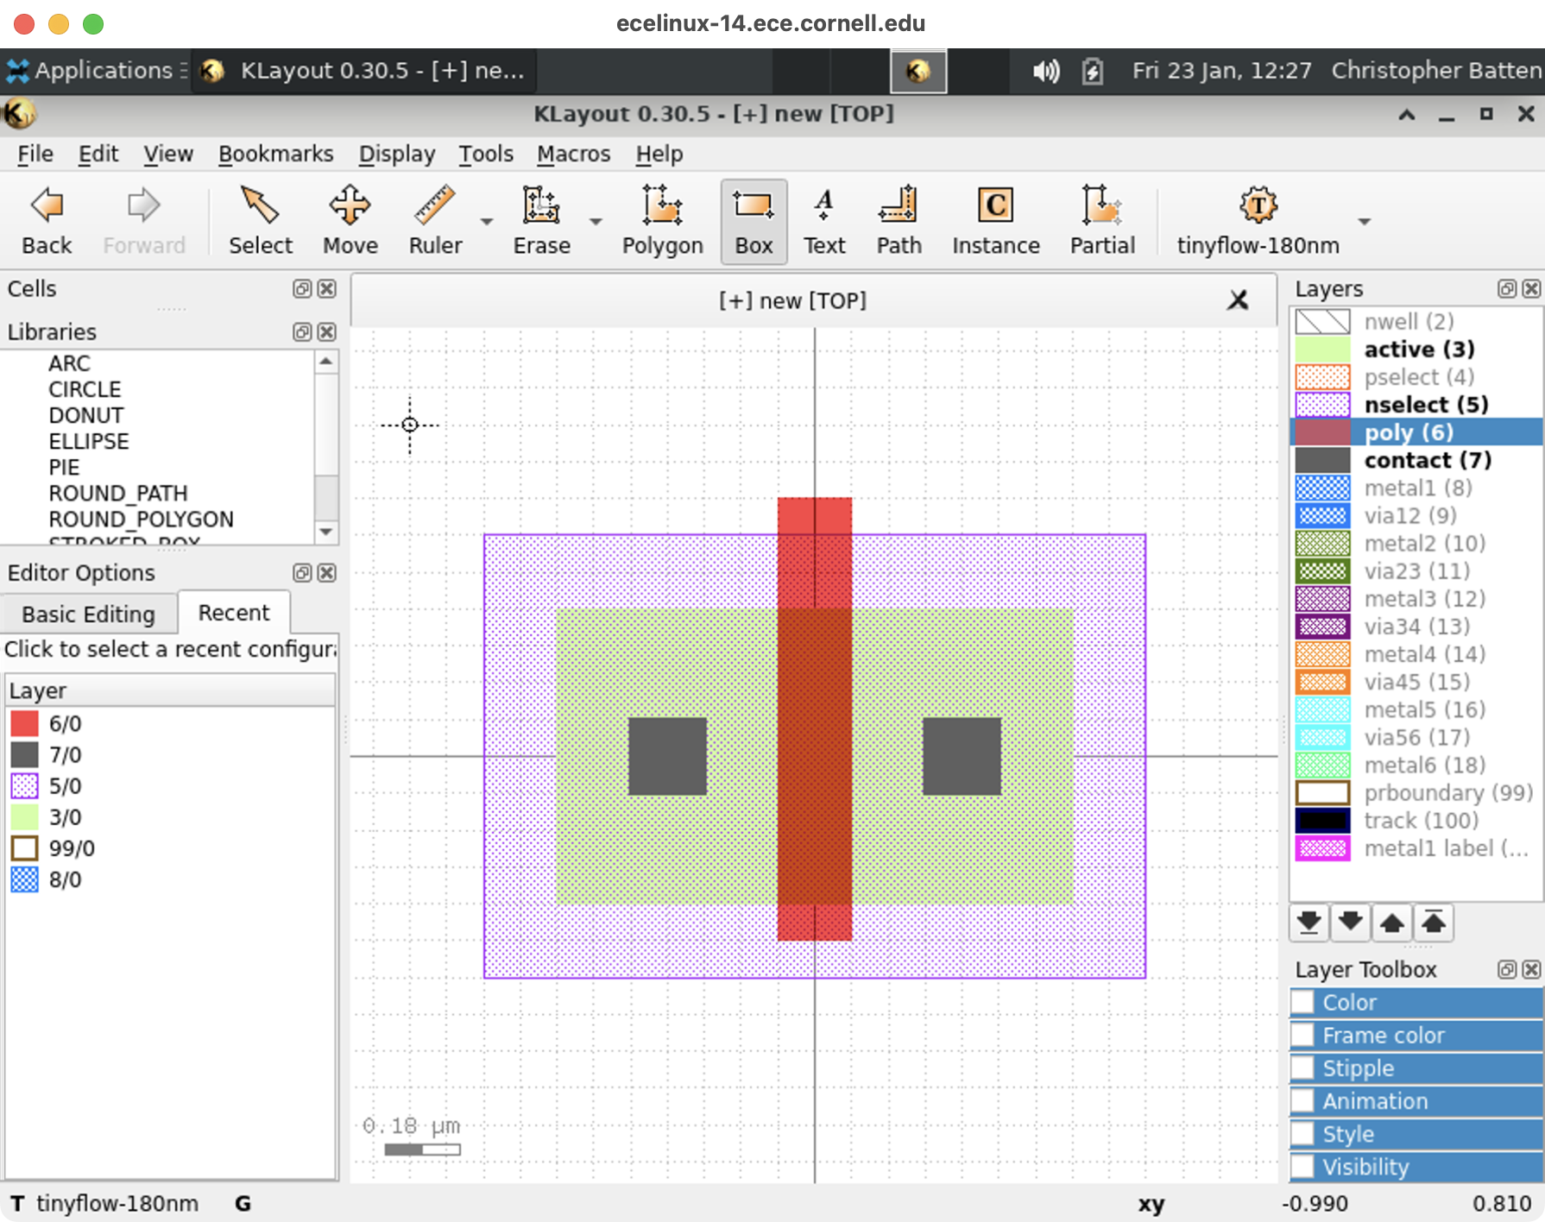The height and width of the screenshot is (1222, 1545).
Task: Open the tinyflow-180nm technology dropdown
Action: (x=1364, y=222)
